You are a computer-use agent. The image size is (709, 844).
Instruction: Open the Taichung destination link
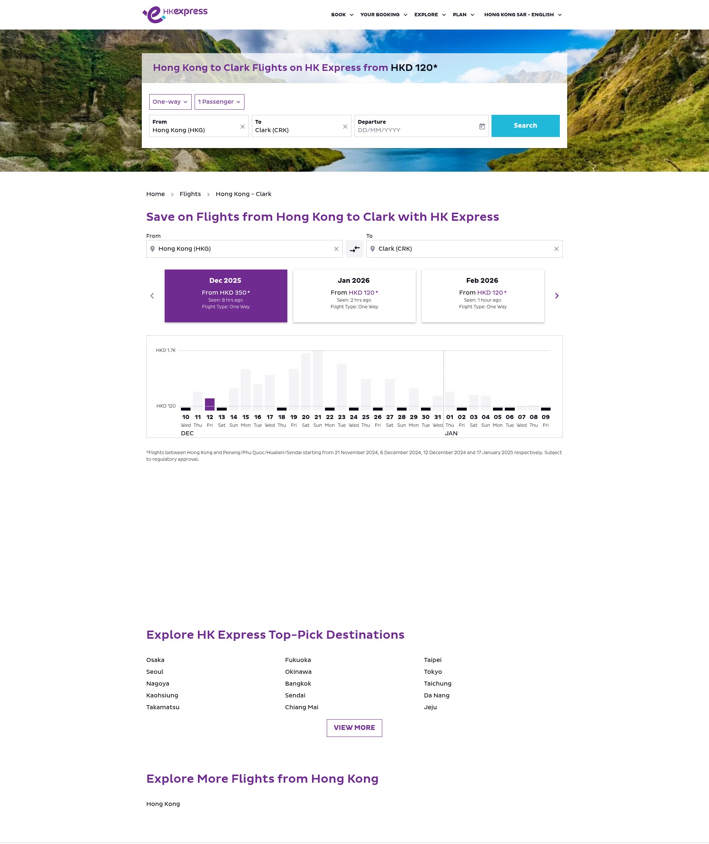click(437, 684)
